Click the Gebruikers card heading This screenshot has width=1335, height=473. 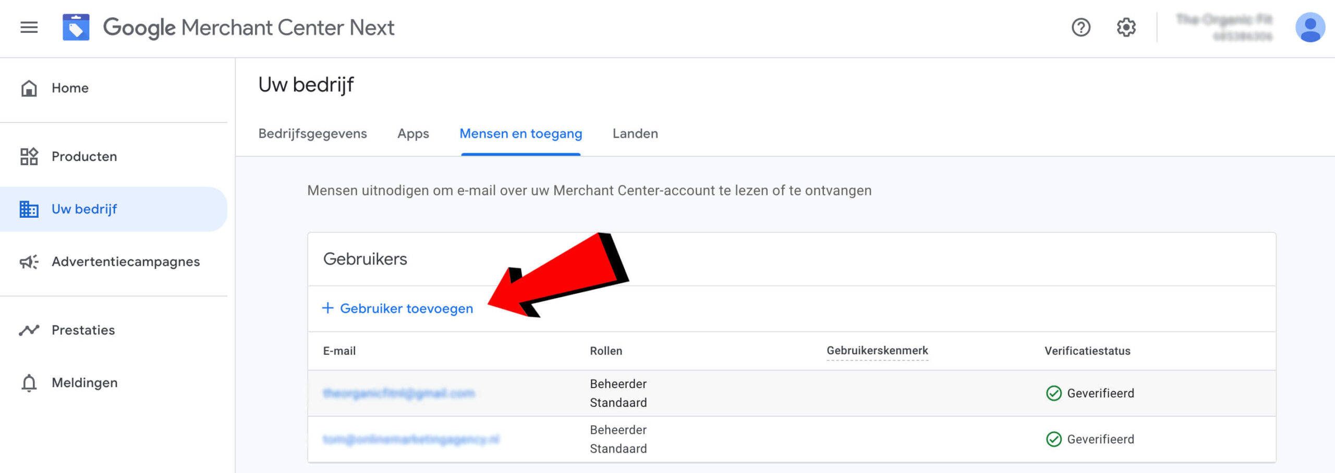point(365,259)
